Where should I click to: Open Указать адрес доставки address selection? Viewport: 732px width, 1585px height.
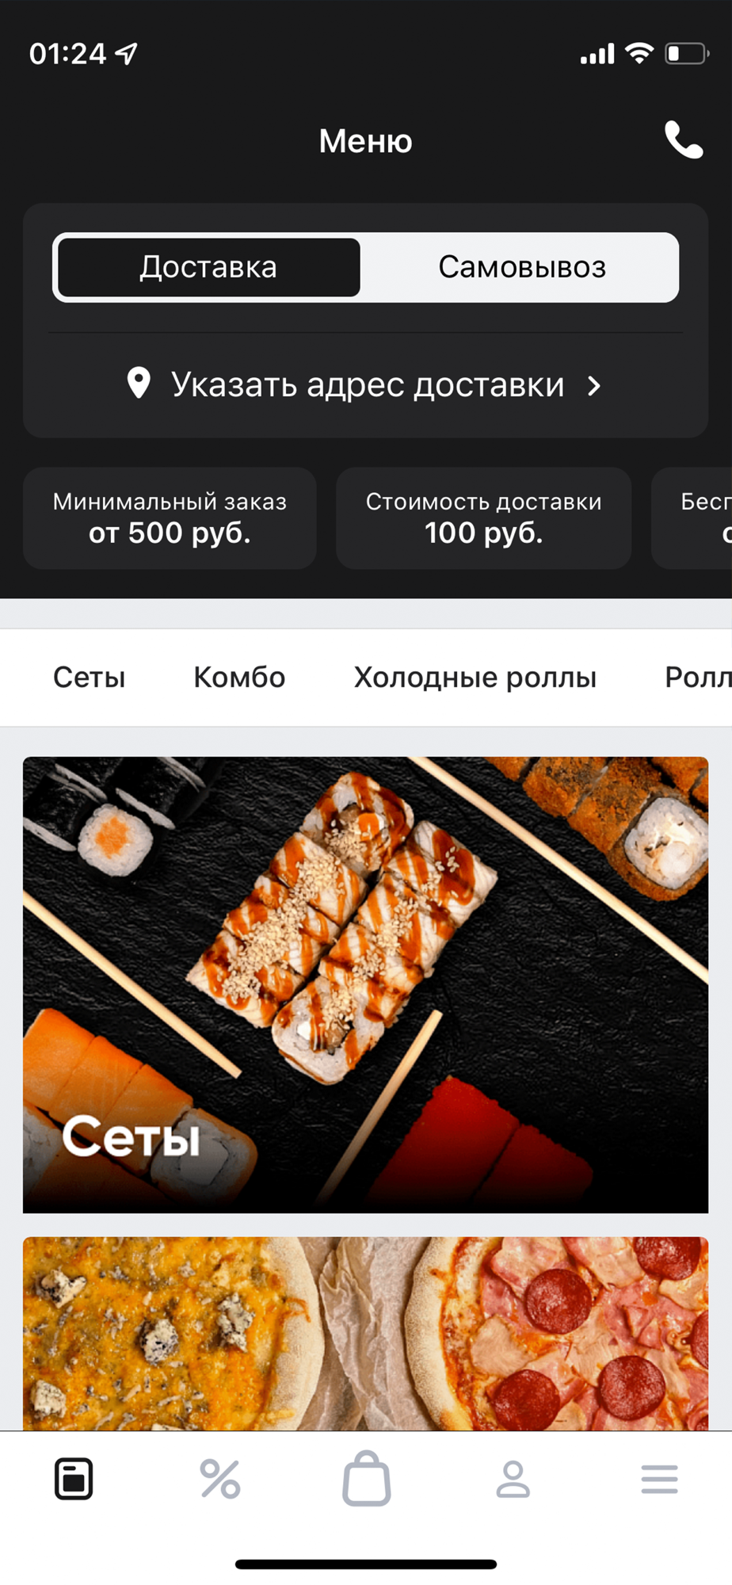[x=365, y=385]
